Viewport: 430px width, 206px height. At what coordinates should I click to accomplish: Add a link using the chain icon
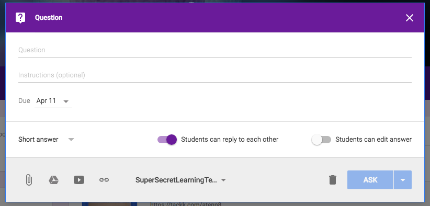[x=104, y=180]
